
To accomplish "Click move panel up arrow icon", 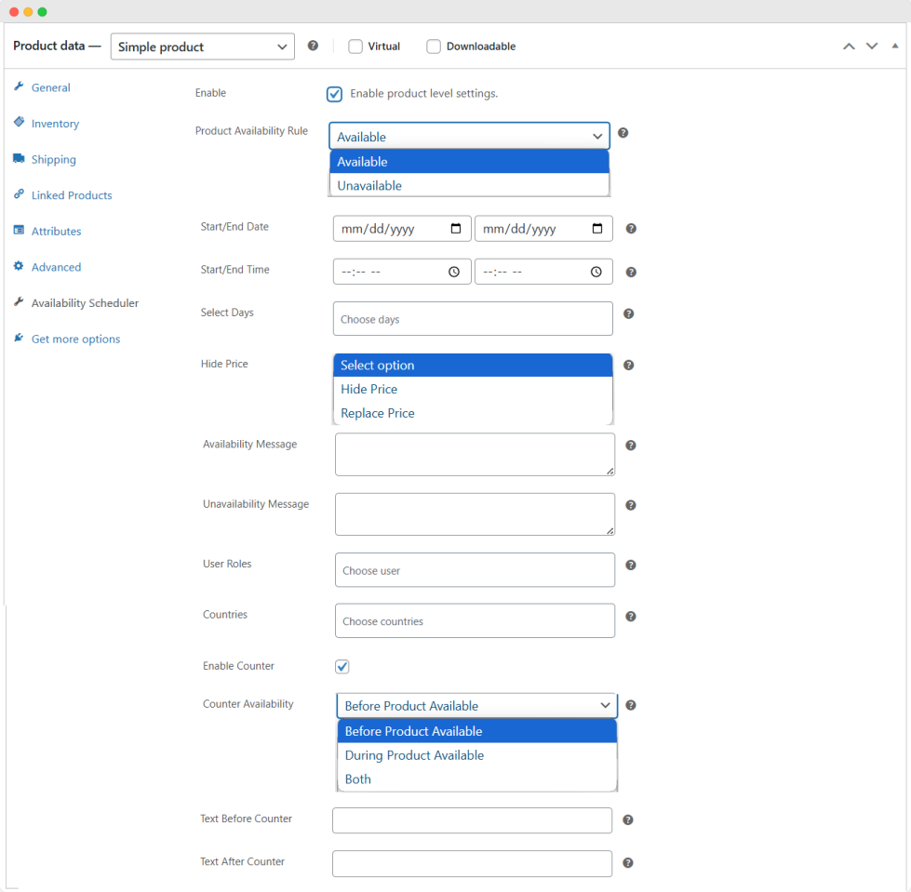I will pyautogui.click(x=849, y=47).
